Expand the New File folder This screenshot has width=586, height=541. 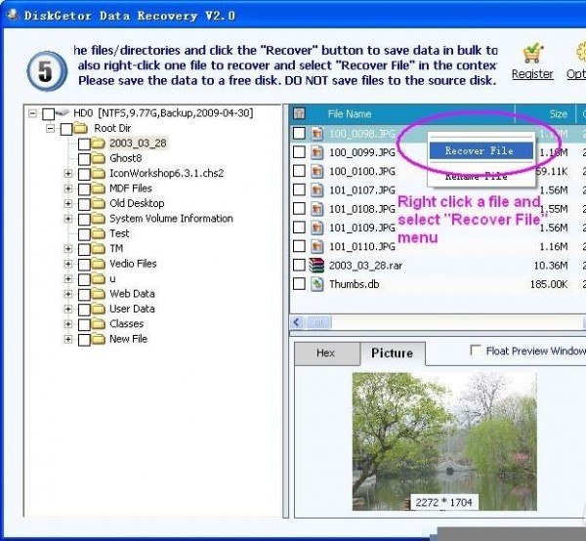[x=68, y=339]
